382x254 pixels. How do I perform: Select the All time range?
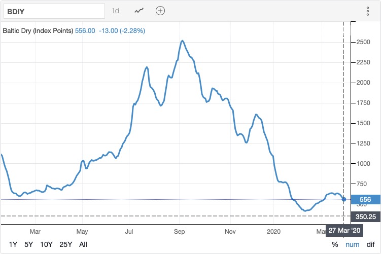[83, 244]
